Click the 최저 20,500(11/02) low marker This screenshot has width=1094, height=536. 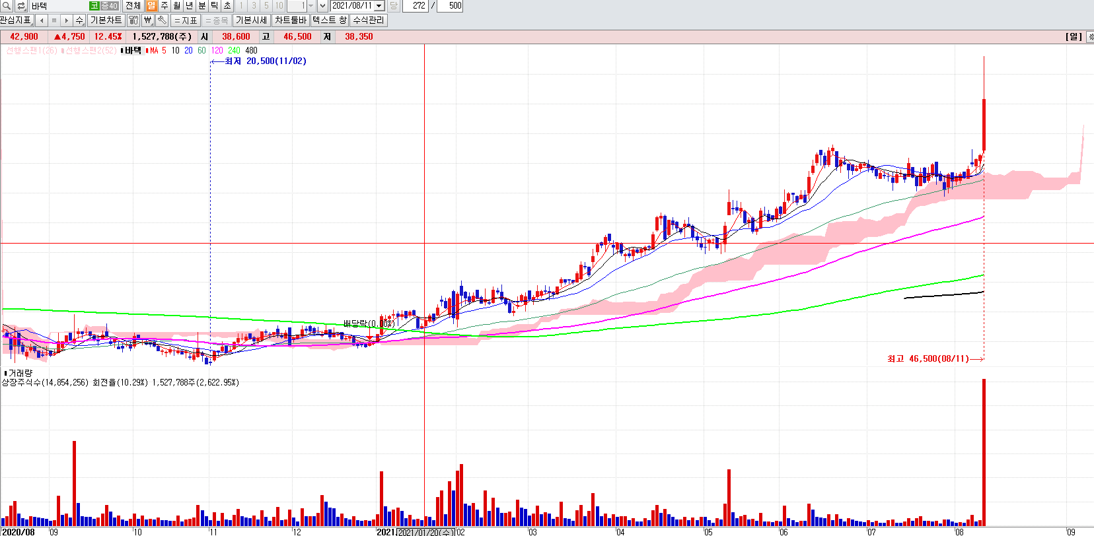click(x=259, y=61)
